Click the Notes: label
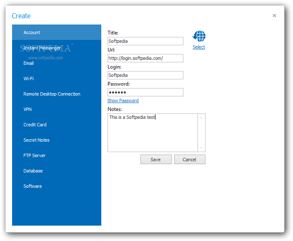The height and width of the screenshot is (241, 293). (x=115, y=109)
